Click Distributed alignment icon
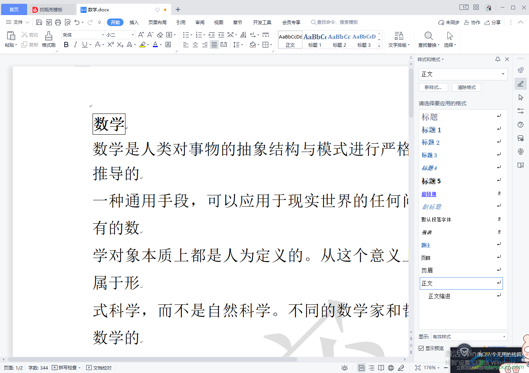The width and height of the screenshot is (529, 373). point(224,45)
